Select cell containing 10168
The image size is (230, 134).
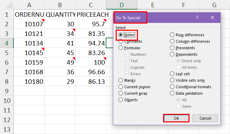tap(29, 72)
